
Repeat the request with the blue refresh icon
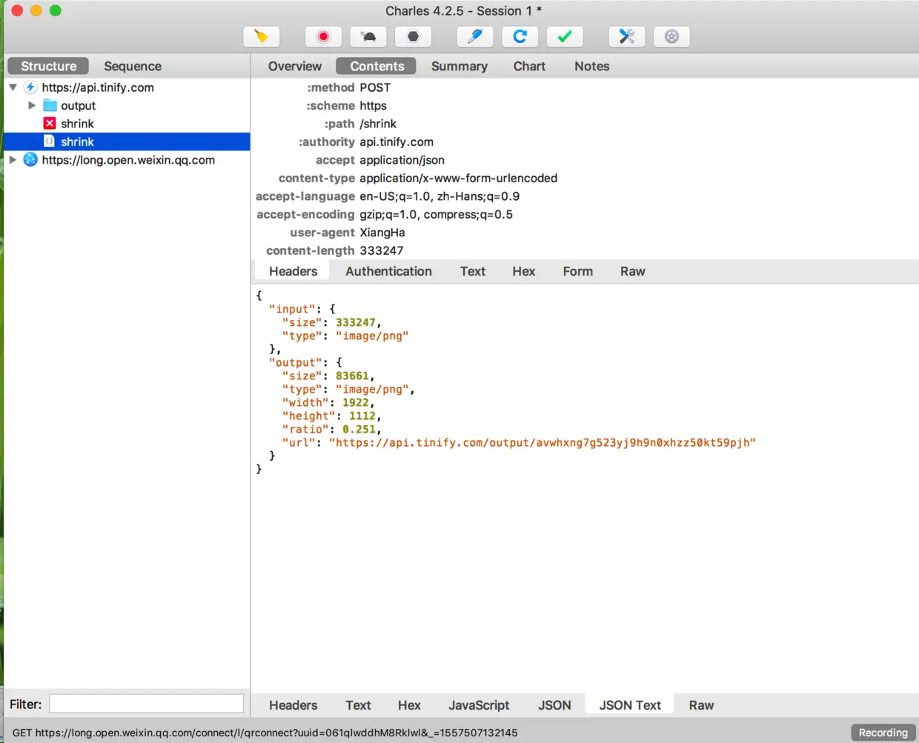pyautogui.click(x=520, y=36)
